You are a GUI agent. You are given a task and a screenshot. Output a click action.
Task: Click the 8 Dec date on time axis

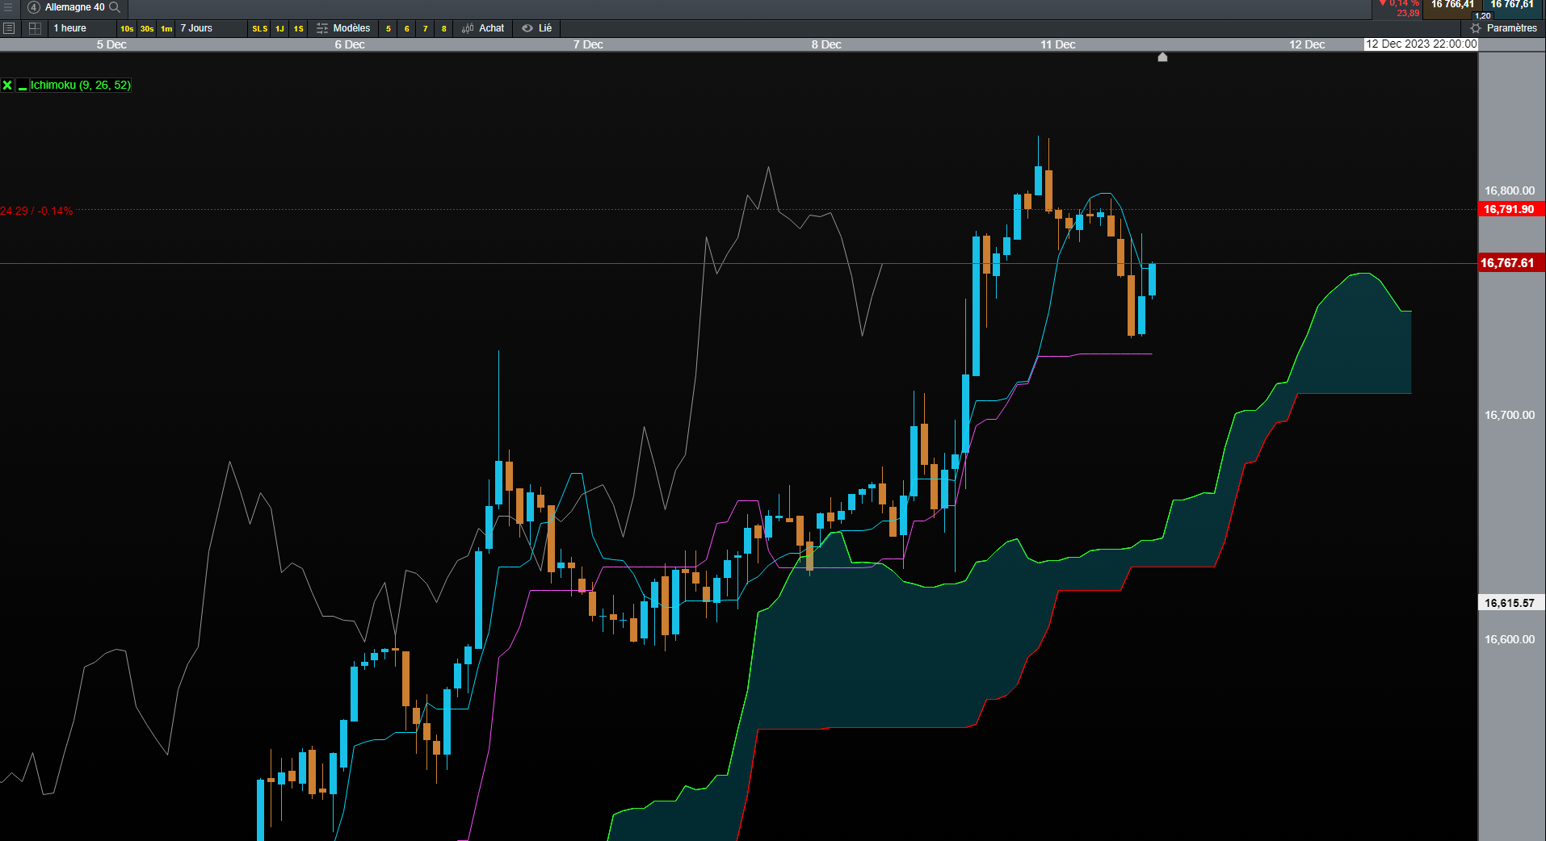826,44
